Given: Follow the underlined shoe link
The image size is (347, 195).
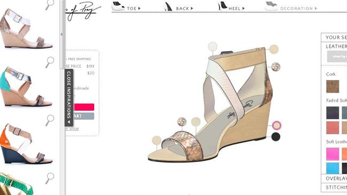Looking at the screenshot, I should click(72, 128).
